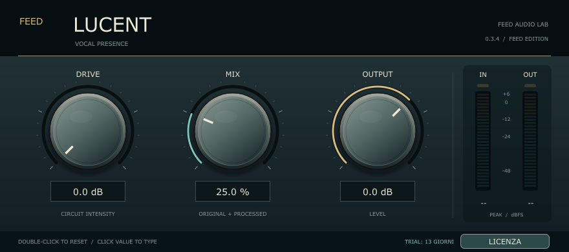Click the Drive value field 0.0 dB
Image resolution: width=569 pixels, height=252 pixels.
(x=88, y=191)
